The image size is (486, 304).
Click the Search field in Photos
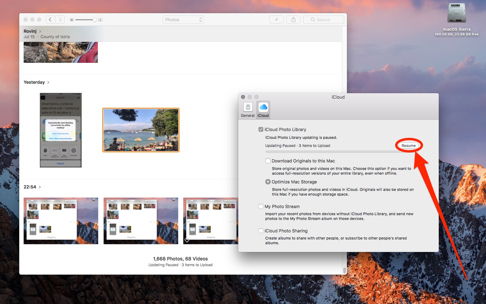(x=323, y=20)
